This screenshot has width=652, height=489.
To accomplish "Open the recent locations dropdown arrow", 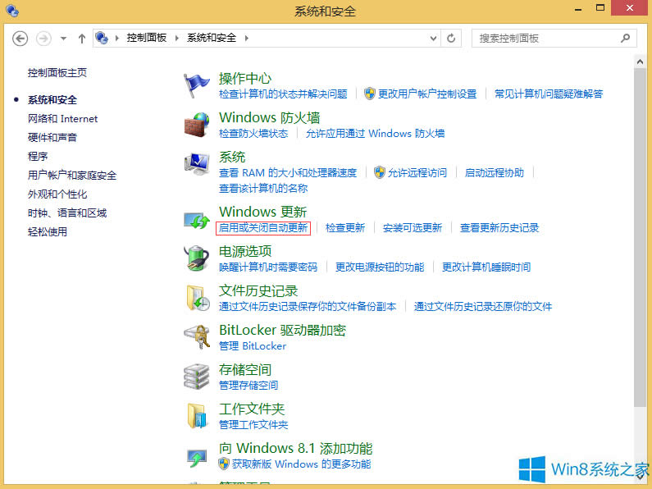I will pyautogui.click(x=64, y=39).
